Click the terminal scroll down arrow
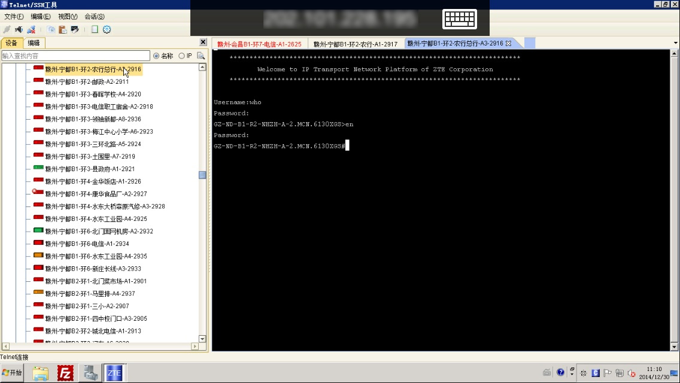Viewport: 680px width, 383px height. [674, 347]
